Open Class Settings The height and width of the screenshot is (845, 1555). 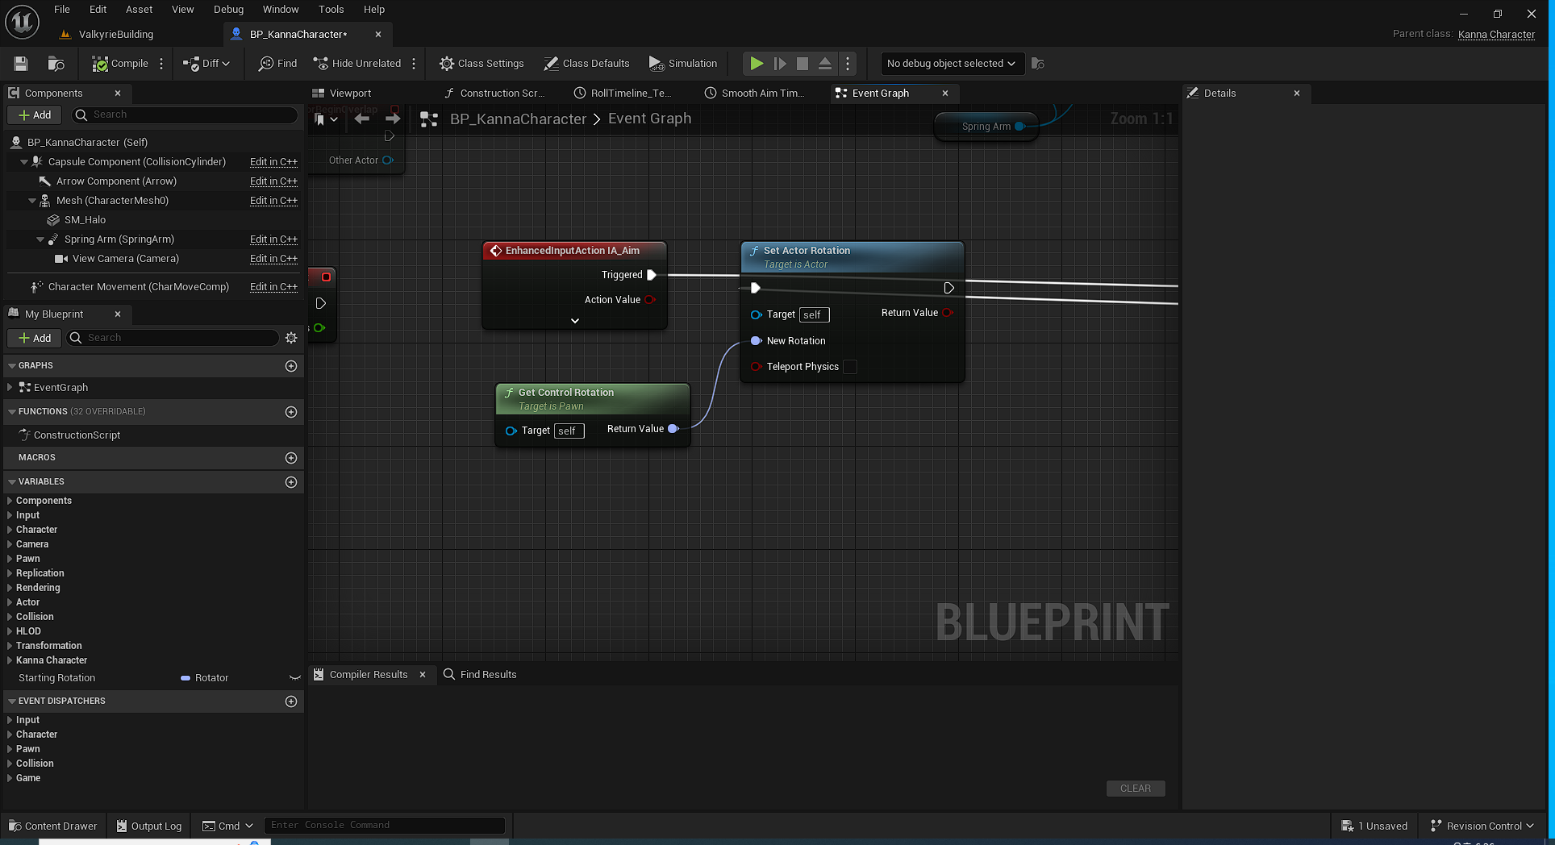[482, 64]
